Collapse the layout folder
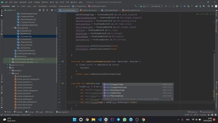 (x=10, y=73)
